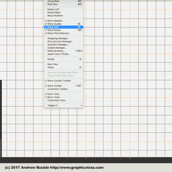Choose Rotate Left from menu
Image resolution: width=172 pixels, height=172 pixels.
(x=64, y=9)
